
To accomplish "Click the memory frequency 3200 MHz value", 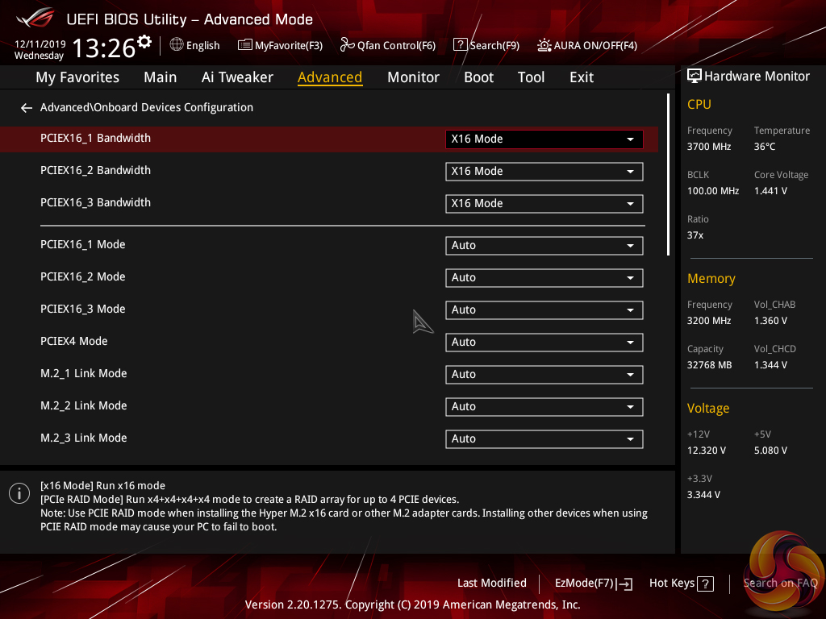I will [x=708, y=321].
